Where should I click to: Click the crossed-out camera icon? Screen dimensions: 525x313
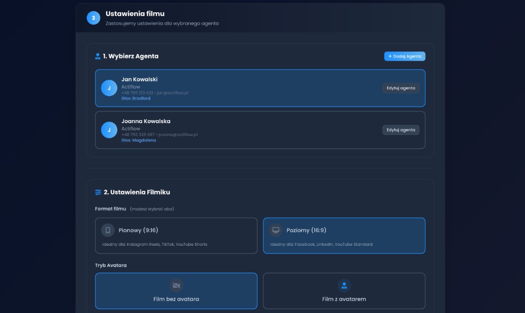pos(176,285)
